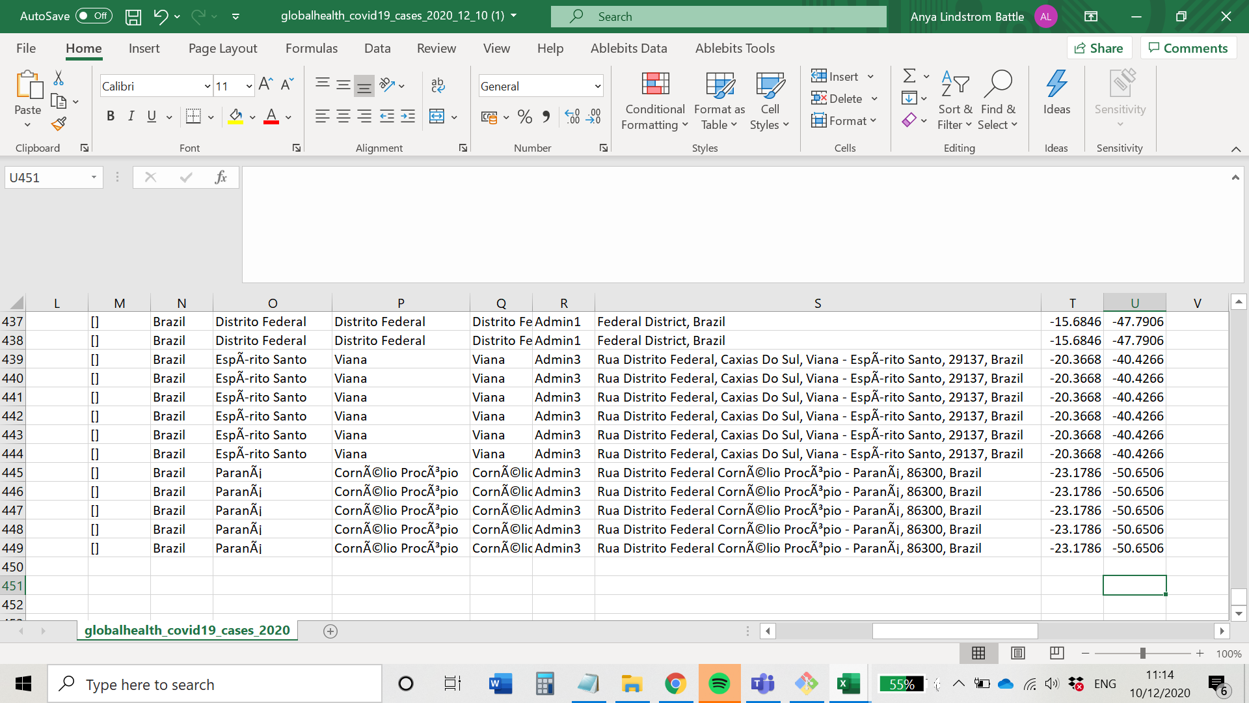This screenshot has height=703, width=1249.
Task: Decrease font size with smaller A icon
Action: [x=287, y=85]
